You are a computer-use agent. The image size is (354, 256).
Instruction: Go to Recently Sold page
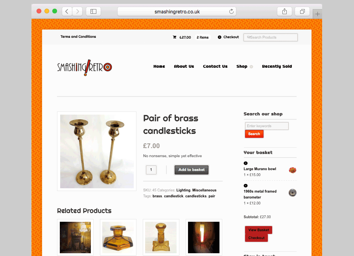coord(277,66)
